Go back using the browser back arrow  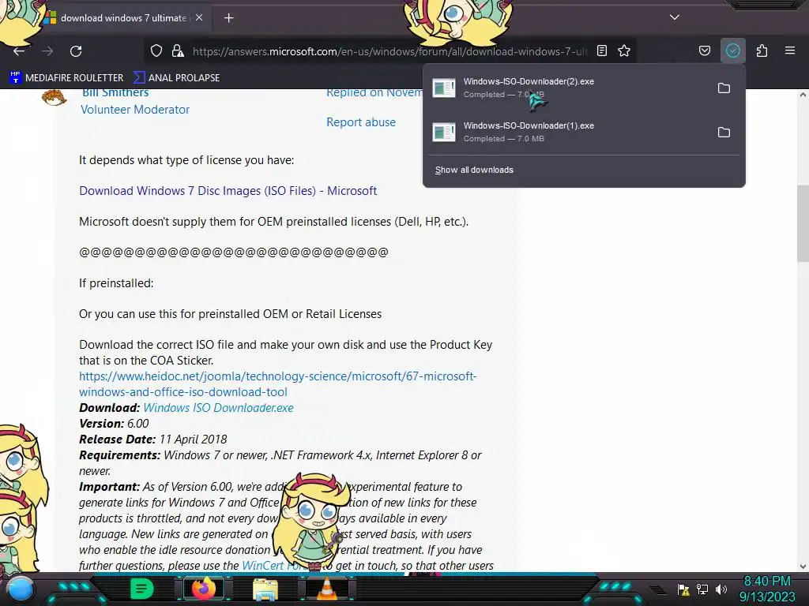click(19, 51)
